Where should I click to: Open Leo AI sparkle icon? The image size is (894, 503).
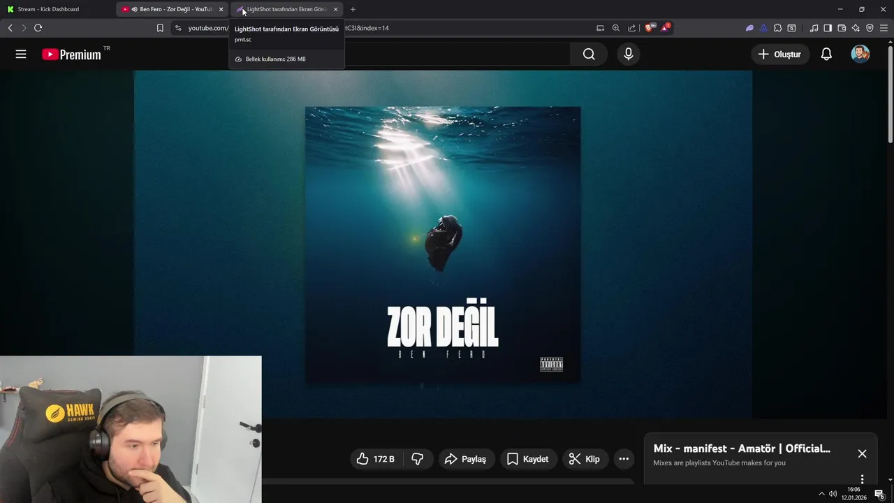tap(856, 28)
